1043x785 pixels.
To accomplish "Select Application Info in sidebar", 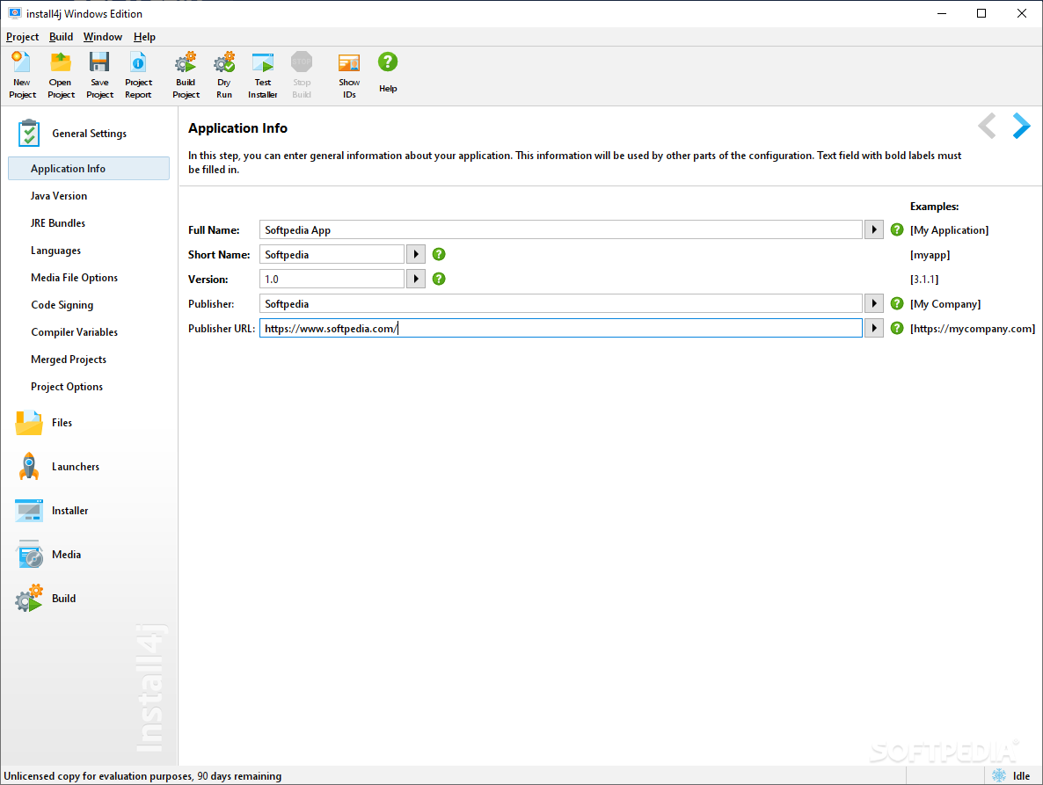I will pos(89,168).
